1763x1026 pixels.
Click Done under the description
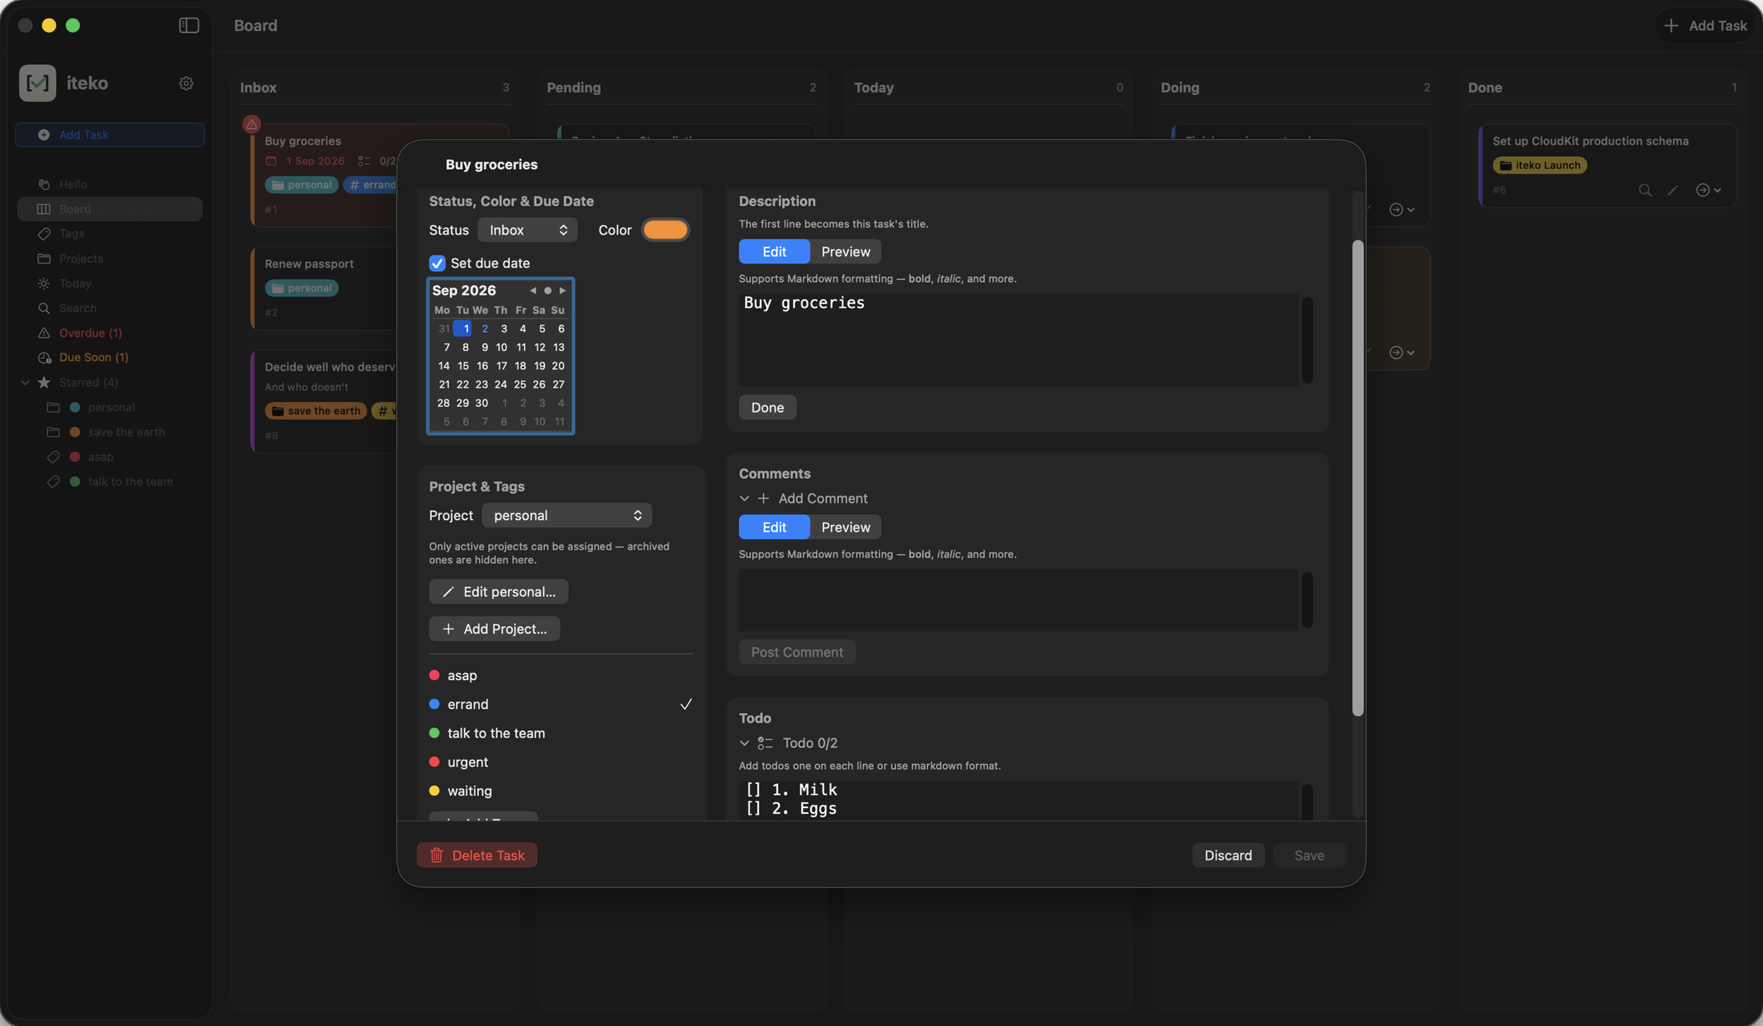767,408
